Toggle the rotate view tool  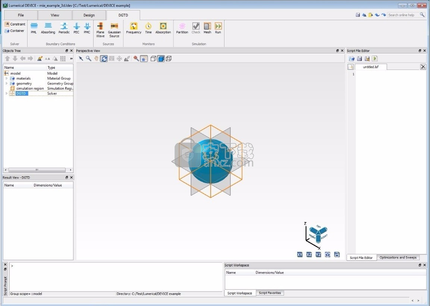pos(104,59)
